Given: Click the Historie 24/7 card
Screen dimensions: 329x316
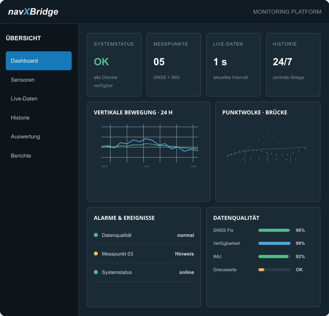Looking at the screenshot, I should coord(293,65).
